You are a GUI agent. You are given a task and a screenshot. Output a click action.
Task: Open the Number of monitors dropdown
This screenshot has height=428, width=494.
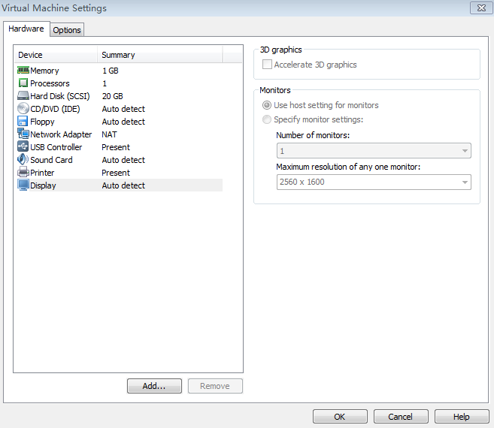[x=374, y=151]
